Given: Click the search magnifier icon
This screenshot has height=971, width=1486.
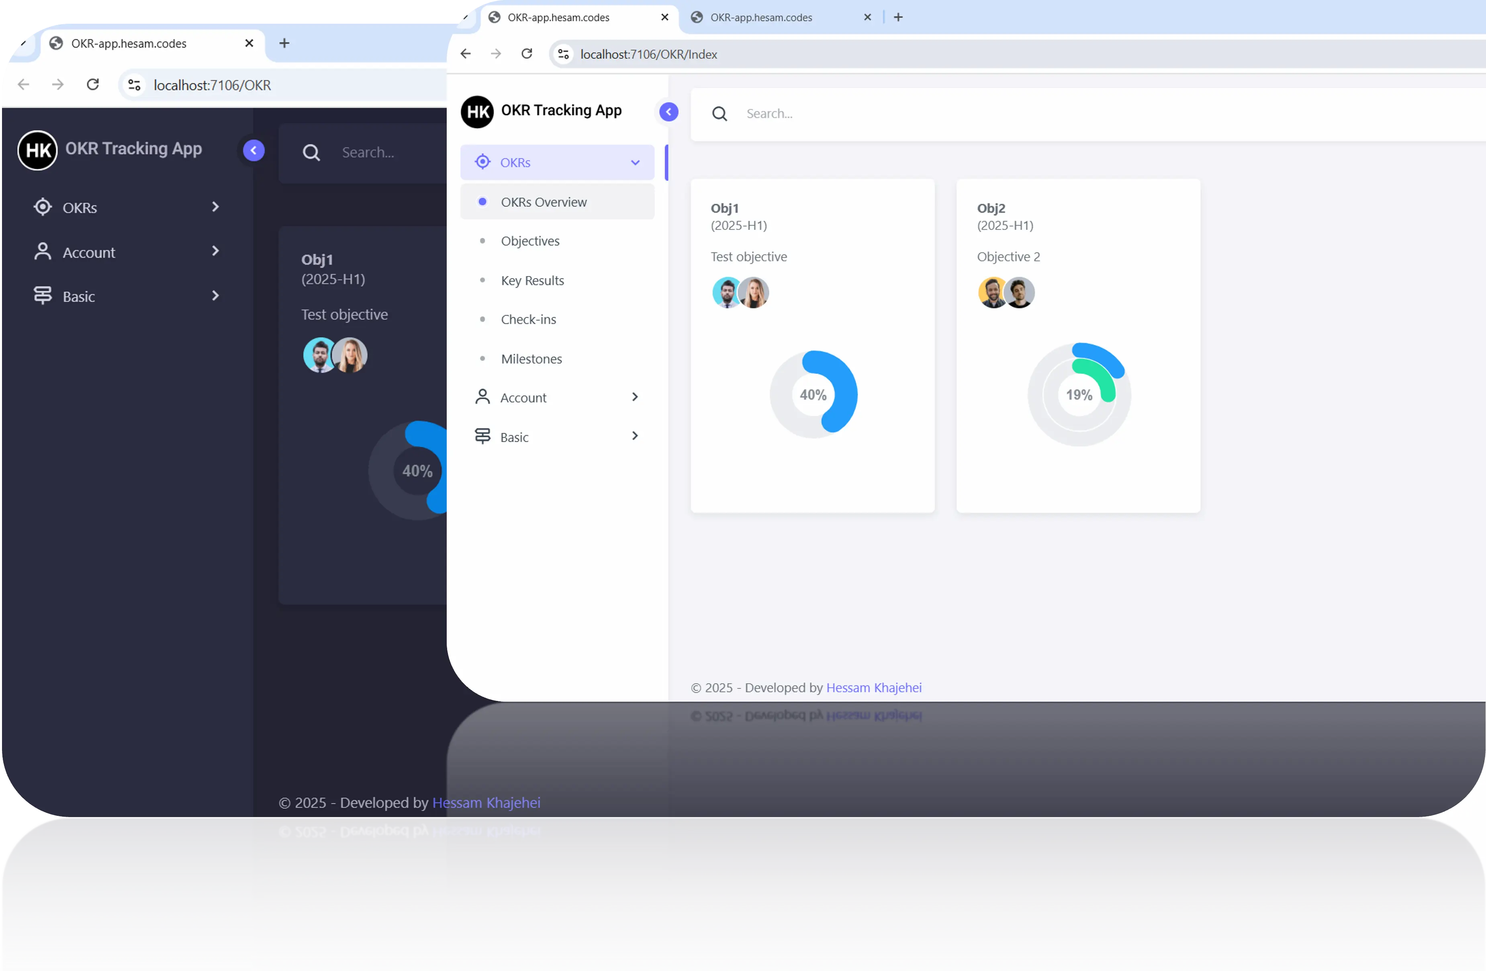Looking at the screenshot, I should click(719, 114).
